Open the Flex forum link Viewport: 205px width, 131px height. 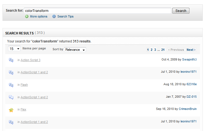(23, 109)
